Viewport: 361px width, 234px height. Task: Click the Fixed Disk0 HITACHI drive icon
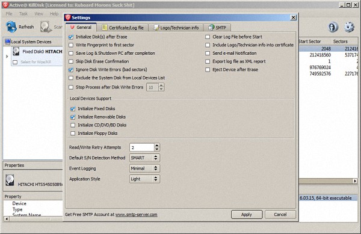tap(16, 52)
